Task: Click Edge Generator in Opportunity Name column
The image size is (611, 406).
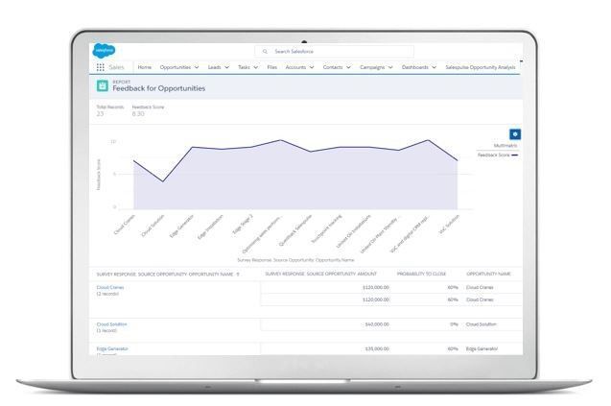Action: [x=482, y=349]
